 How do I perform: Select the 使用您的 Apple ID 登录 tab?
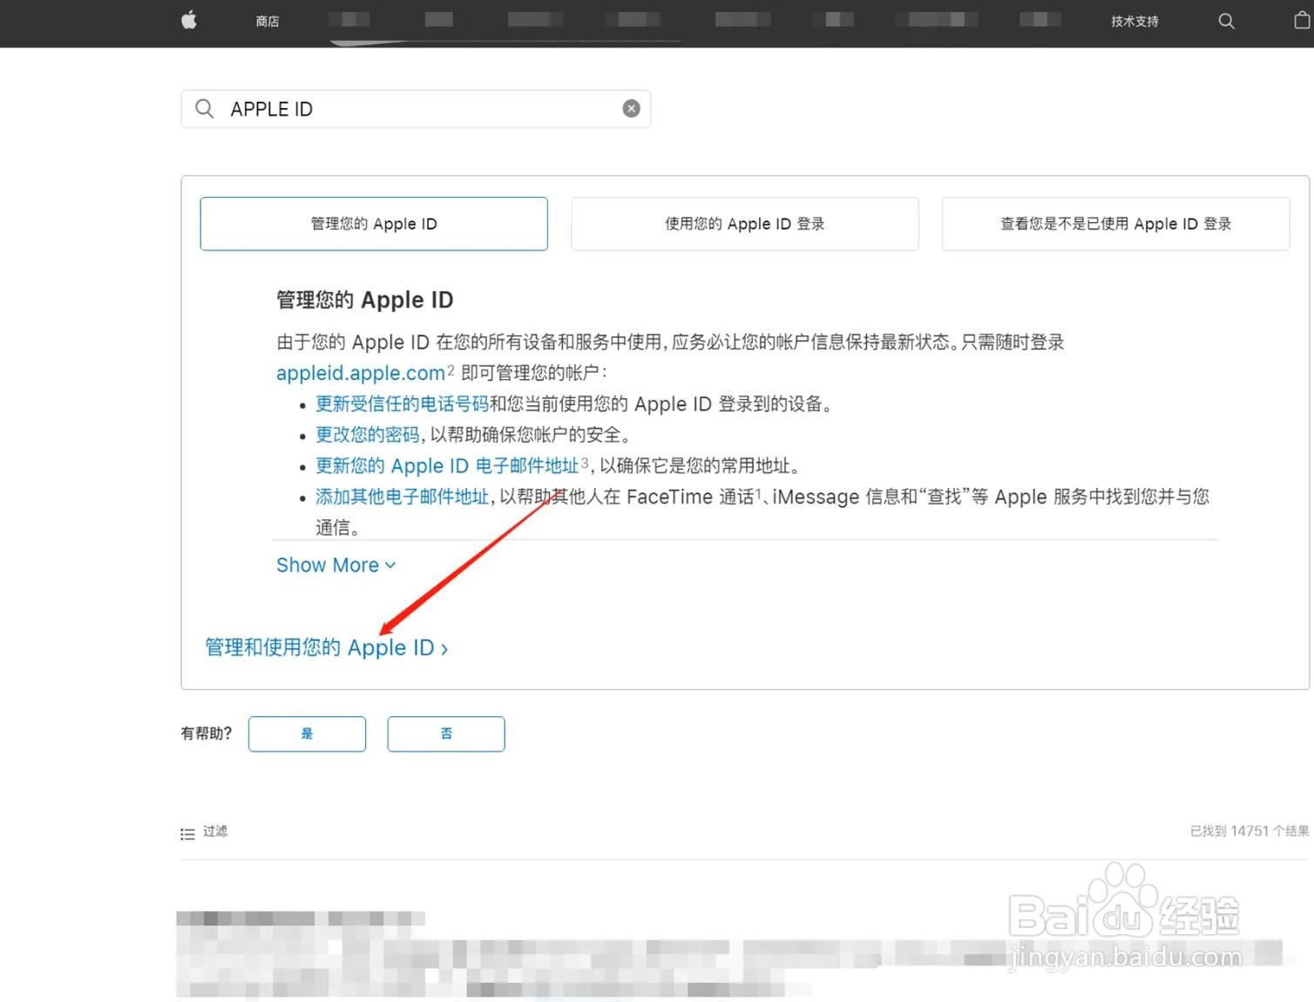[745, 224]
